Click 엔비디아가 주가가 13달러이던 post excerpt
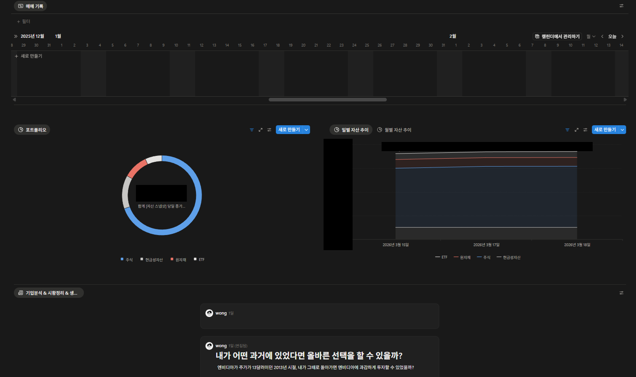Viewport: 636px width, 377px height. (x=316, y=367)
